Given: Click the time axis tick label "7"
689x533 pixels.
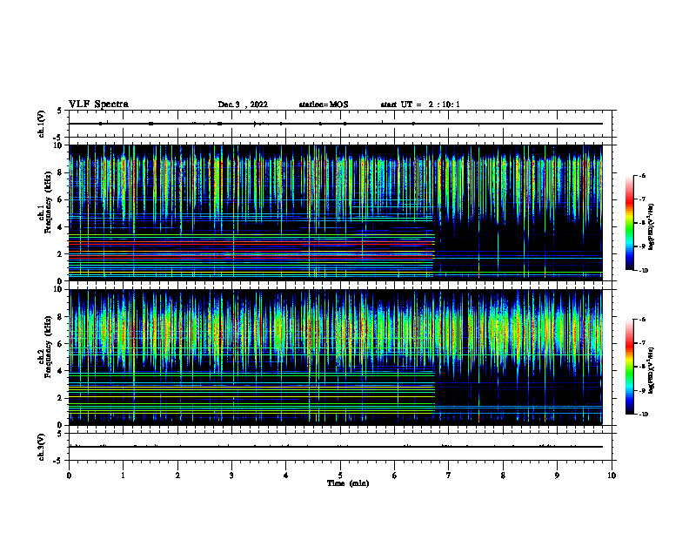Looking at the screenshot, I should pos(449,476).
